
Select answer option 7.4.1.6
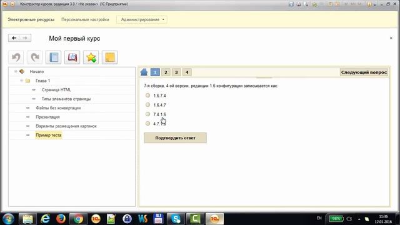pos(147,114)
